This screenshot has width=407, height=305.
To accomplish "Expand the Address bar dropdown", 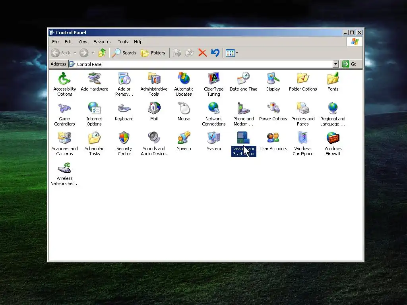I will [335, 64].
